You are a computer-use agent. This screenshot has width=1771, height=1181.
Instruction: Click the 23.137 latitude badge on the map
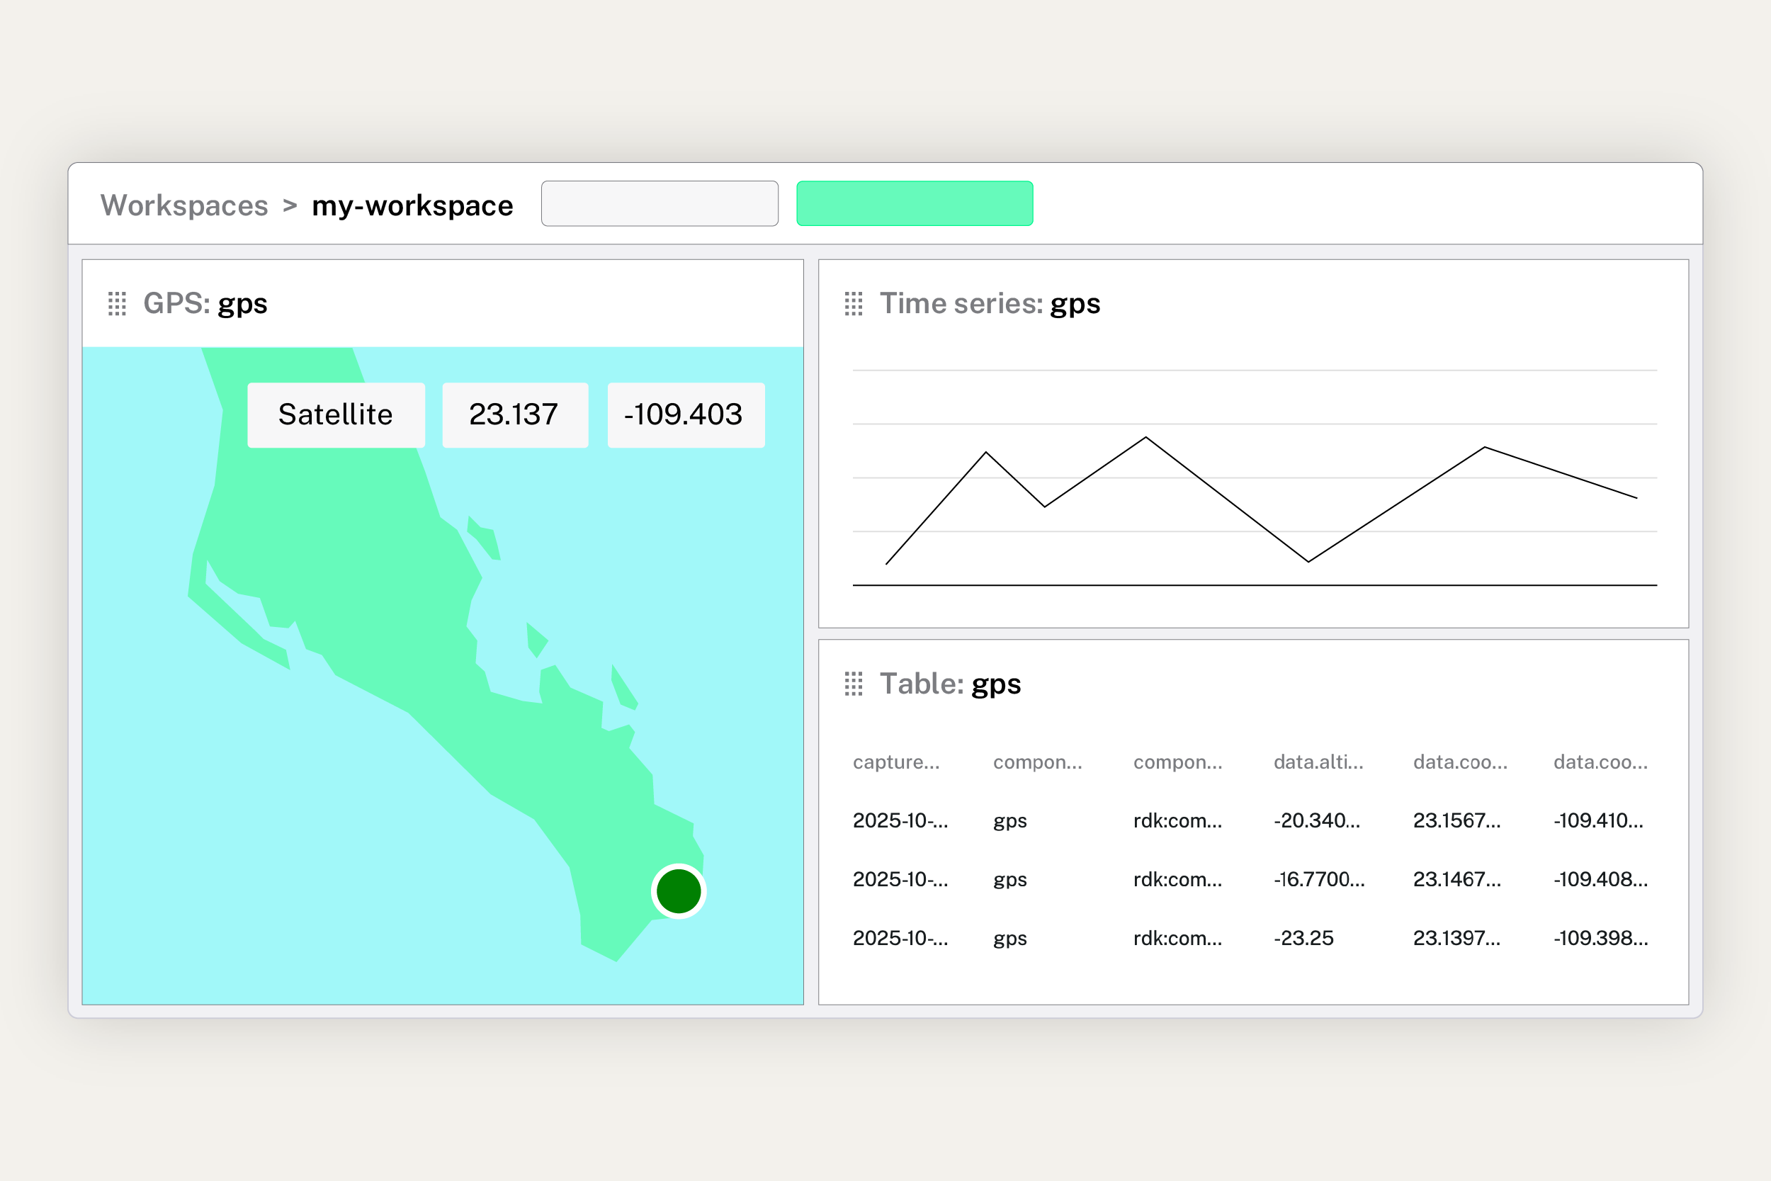click(515, 414)
